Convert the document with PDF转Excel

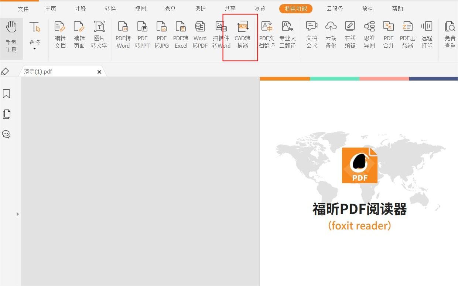tap(181, 35)
